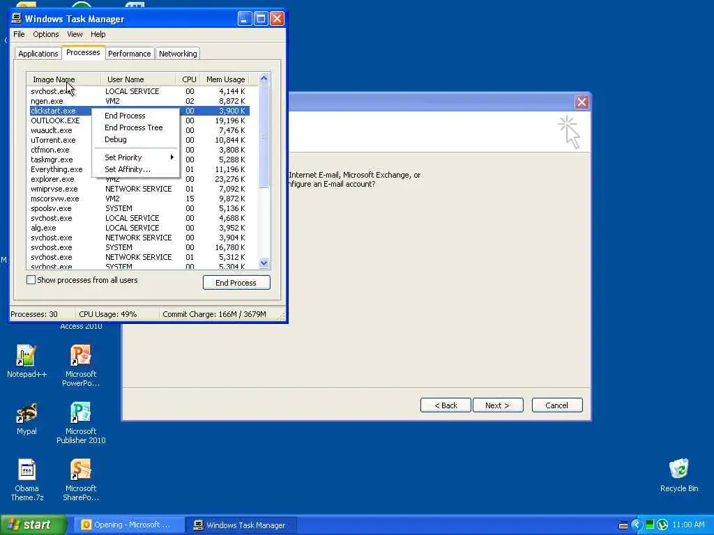Click Windows Task Manager taskbar button
The image size is (714, 535).
(241, 525)
